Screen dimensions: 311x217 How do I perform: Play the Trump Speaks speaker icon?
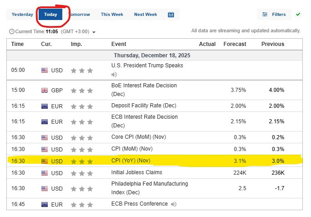(114, 75)
